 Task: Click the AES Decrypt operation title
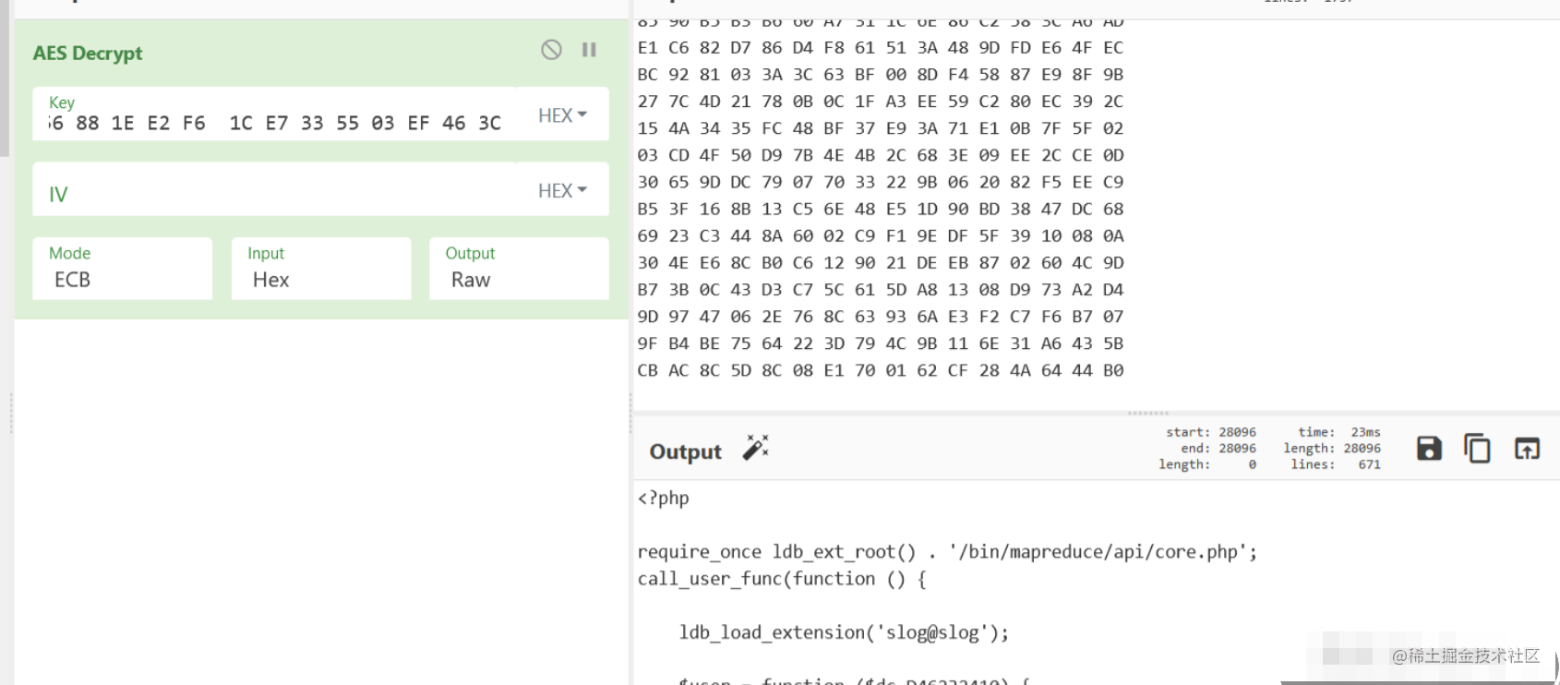(x=88, y=54)
